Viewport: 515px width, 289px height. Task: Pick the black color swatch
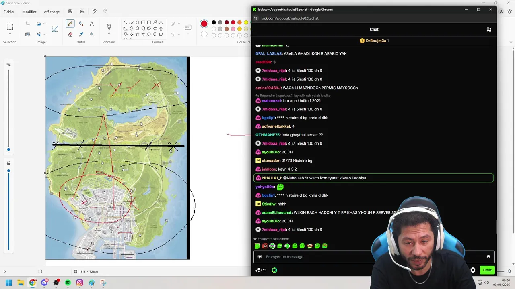coord(214,22)
